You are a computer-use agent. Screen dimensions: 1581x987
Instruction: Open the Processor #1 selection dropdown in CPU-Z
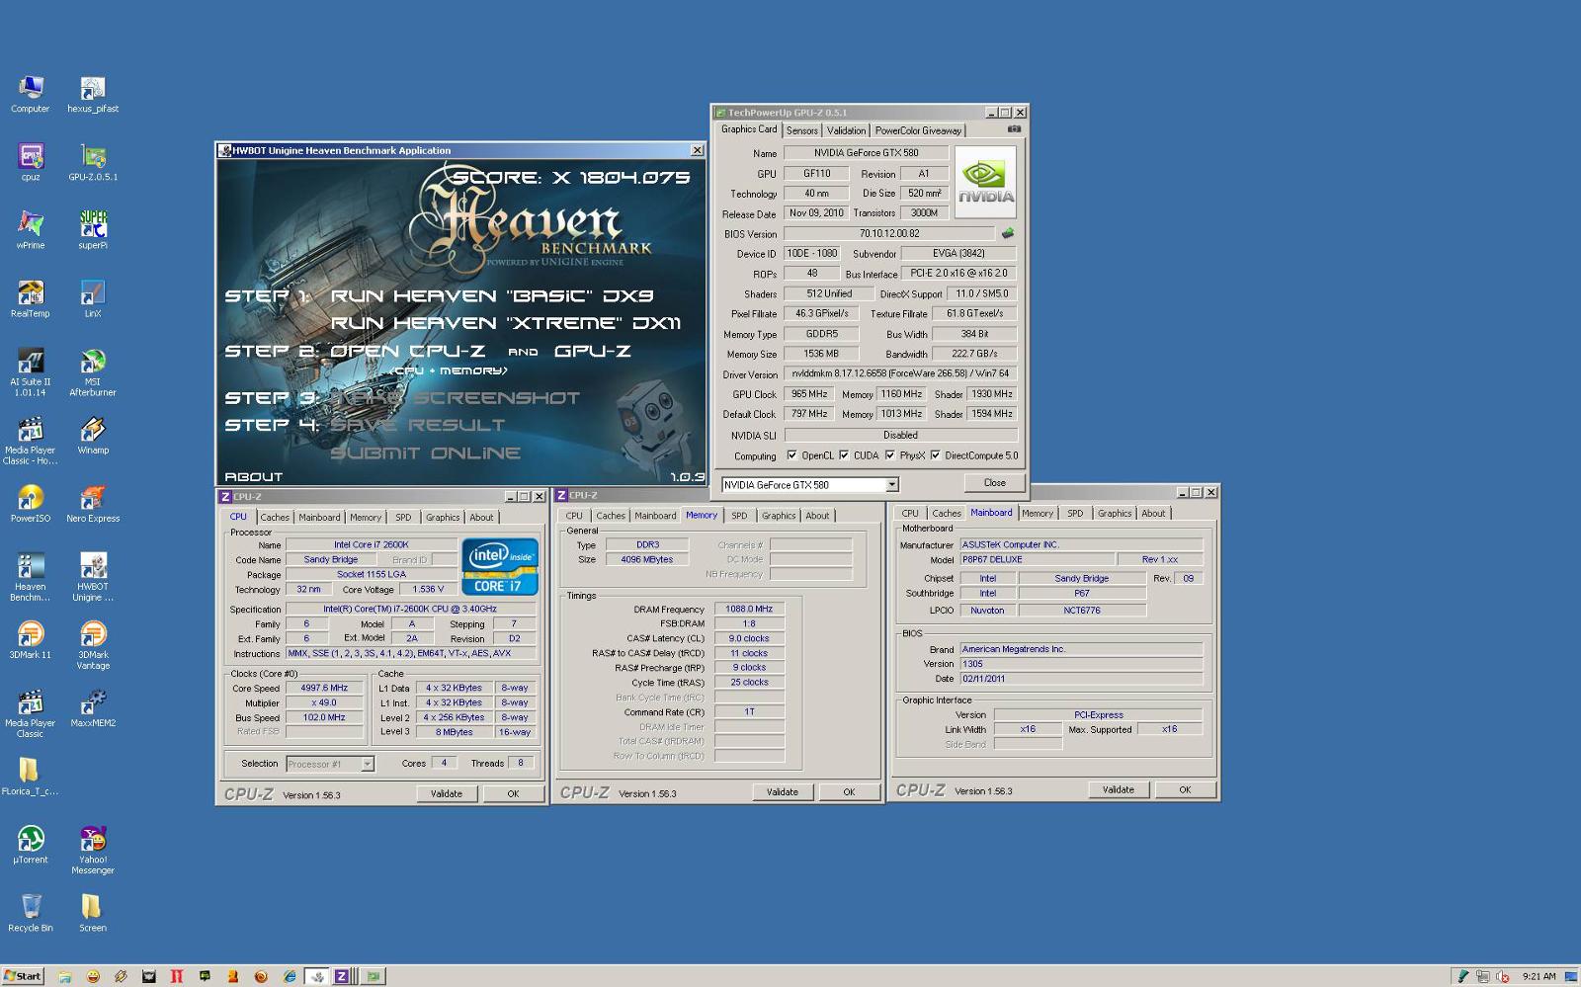[x=367, y=764]
